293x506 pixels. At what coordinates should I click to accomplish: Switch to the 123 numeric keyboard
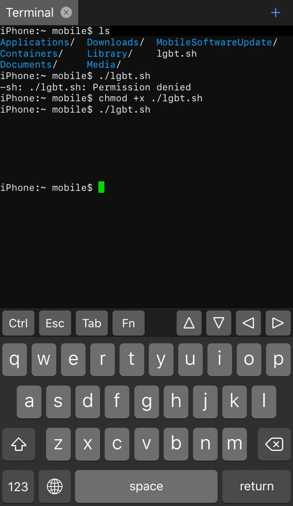pos(18,486)
